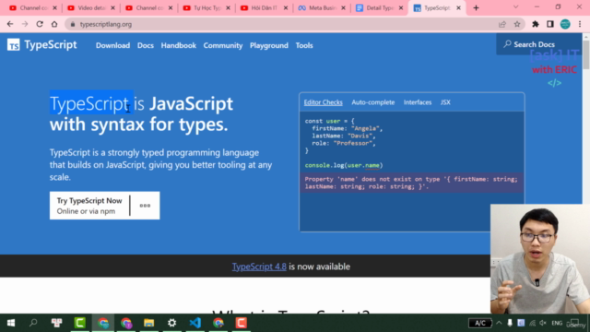Viewport: 590px width, 332px height.
Task: Click the TypeScript logo in the site header
Action: (x=41, y=45)
